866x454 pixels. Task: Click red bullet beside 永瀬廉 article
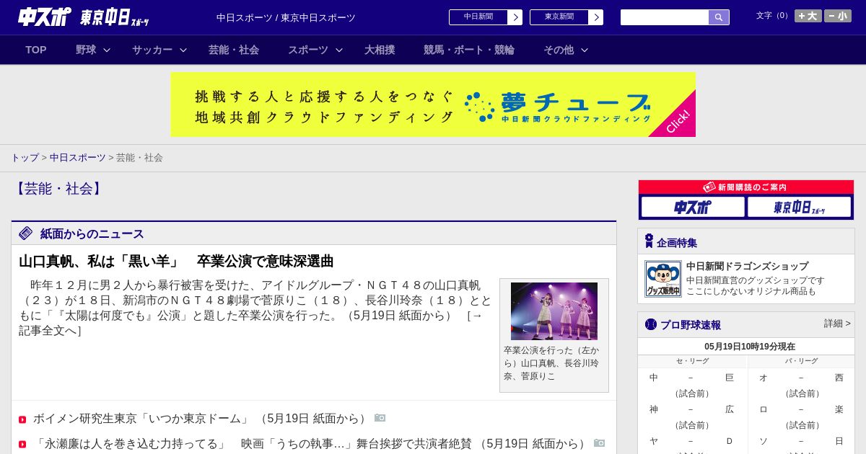(x=22, y=445)
